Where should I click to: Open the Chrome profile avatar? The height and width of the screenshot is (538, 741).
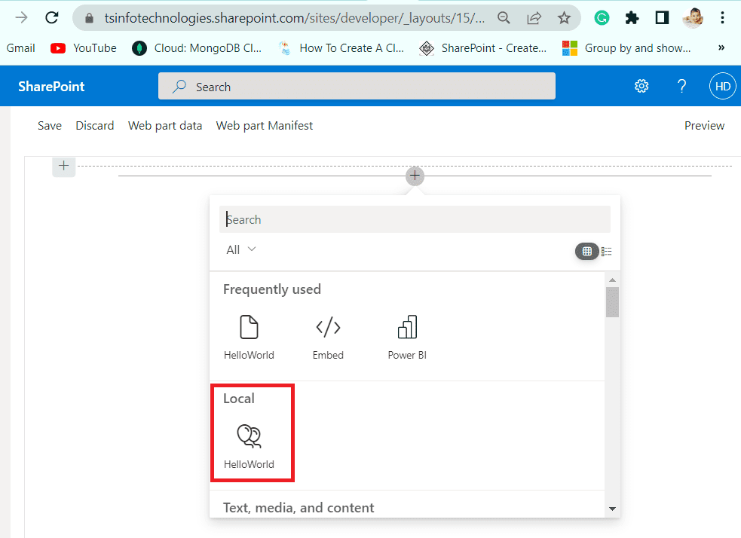click(x=692, y=18)
